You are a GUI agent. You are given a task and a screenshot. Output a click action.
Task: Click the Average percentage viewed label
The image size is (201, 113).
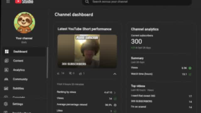point(72,105)
